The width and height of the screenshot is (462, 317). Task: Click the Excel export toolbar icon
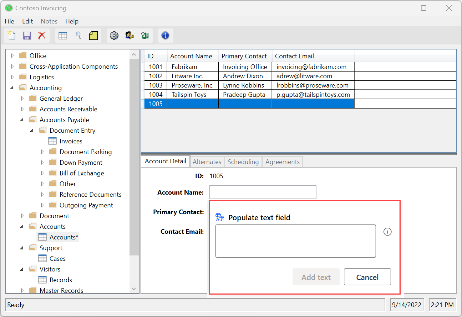click(145, 36)
